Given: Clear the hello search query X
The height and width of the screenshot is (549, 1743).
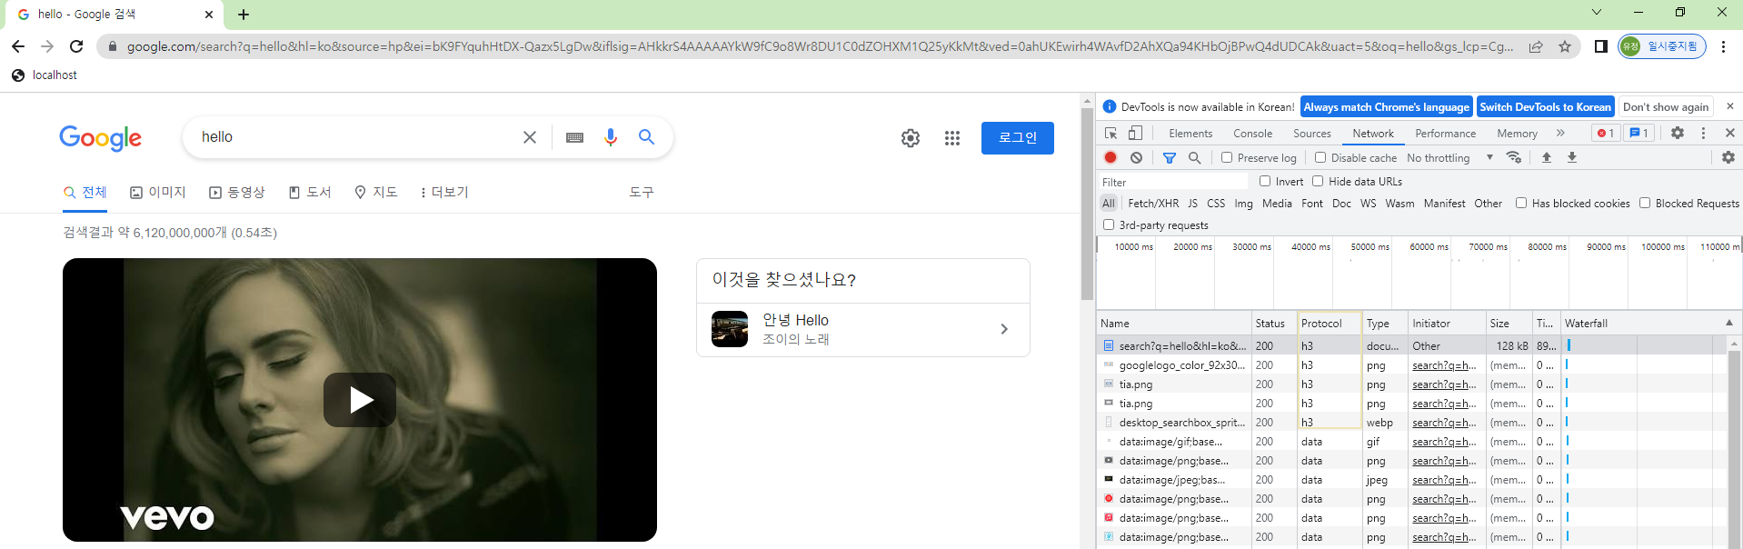Looking at the screenshot, I should tap(530, 137).
